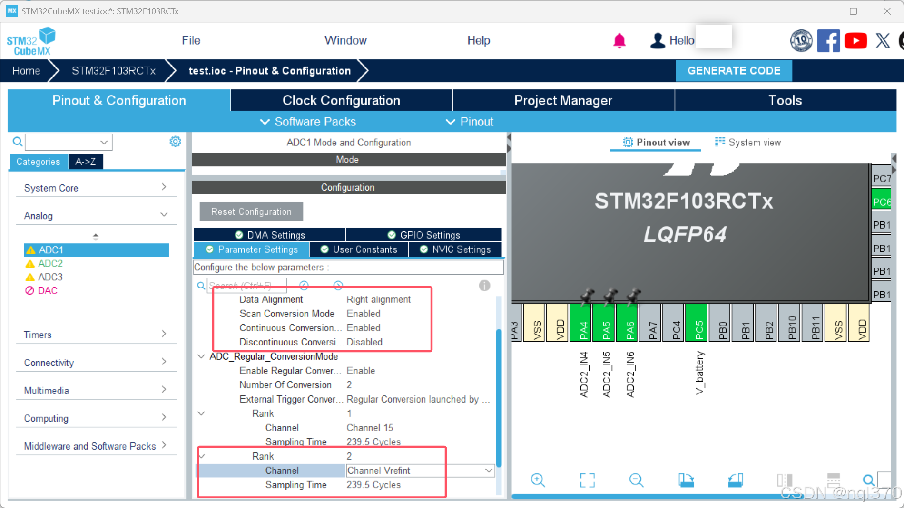Screen dimensions: 904x508
Task: Rotate chip clockwise icon in pinout toolbar
Action: click(686, 480)
